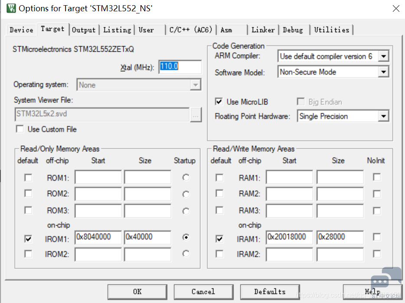Click the IRAM2 Size field

tap(340, 255)
